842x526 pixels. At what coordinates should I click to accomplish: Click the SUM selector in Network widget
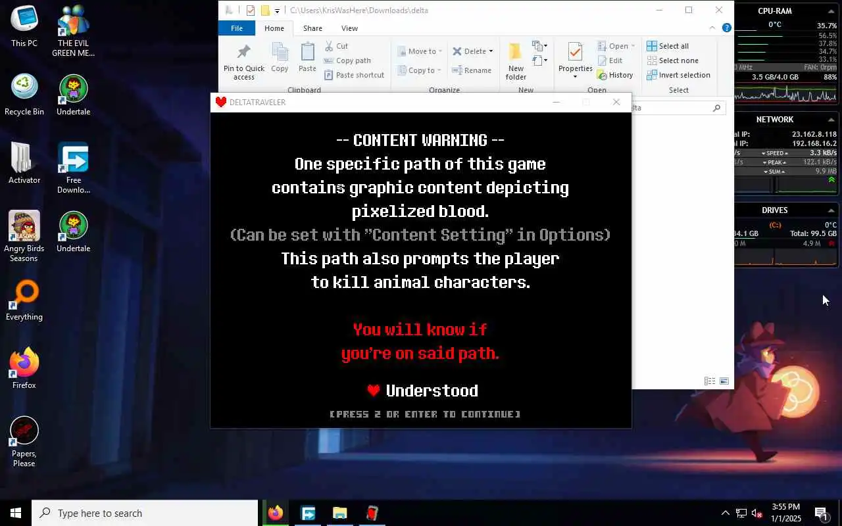[774, 172]
